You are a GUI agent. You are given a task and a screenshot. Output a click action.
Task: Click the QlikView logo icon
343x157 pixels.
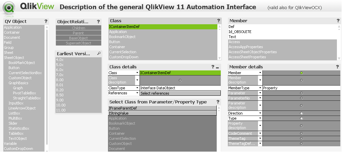click(x=9, y=8)
